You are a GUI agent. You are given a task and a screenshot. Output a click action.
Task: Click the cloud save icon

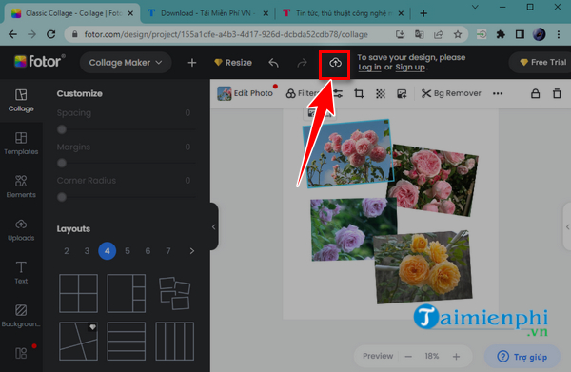point(335,63)
